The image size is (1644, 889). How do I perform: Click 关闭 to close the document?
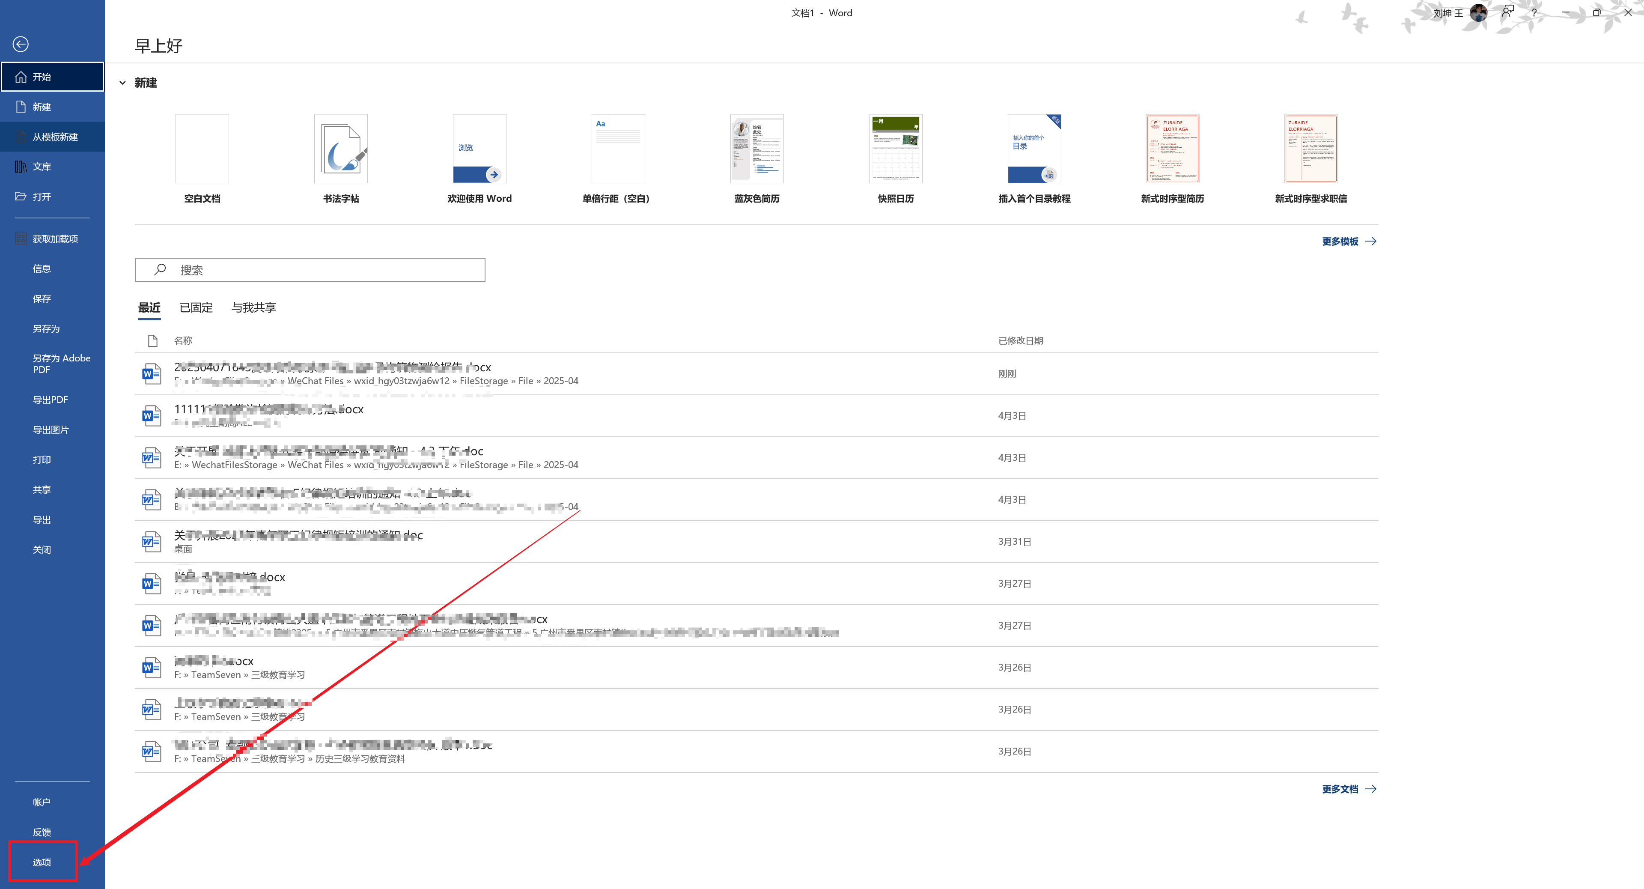(52, 549)
